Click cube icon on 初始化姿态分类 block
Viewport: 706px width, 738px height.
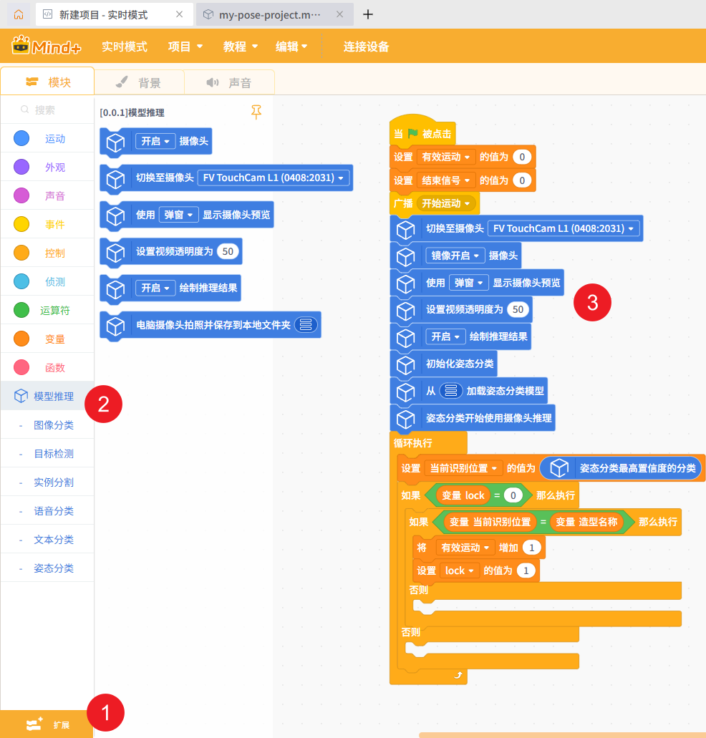pyautogui.click(x=406, y=364)
